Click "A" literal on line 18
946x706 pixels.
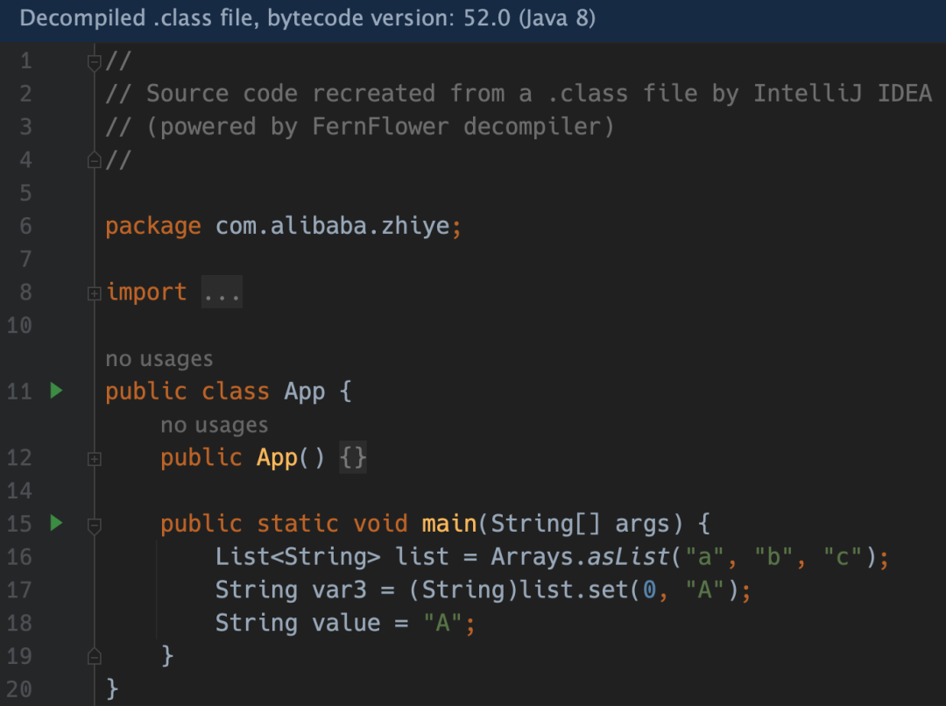442,623
